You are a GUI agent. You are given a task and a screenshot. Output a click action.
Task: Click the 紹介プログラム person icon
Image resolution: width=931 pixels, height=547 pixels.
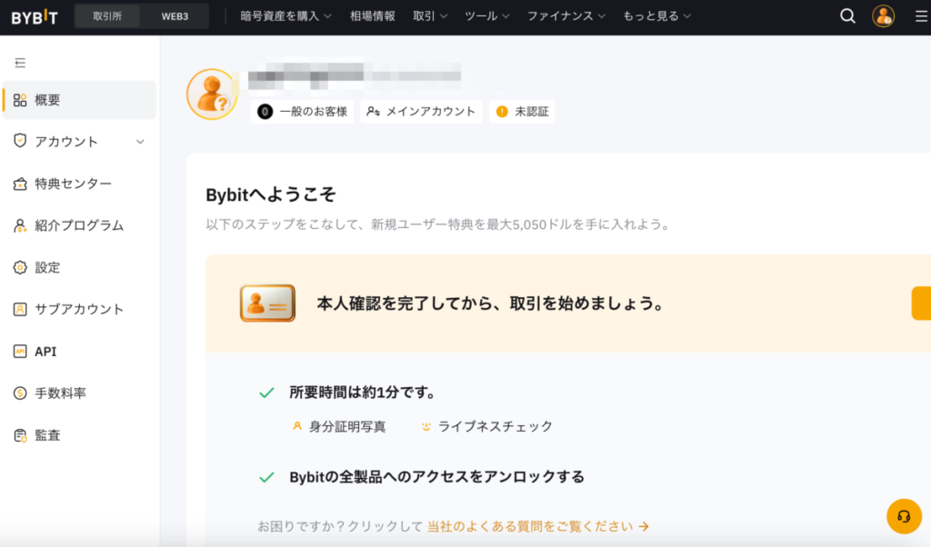click(x=20, y=225)
